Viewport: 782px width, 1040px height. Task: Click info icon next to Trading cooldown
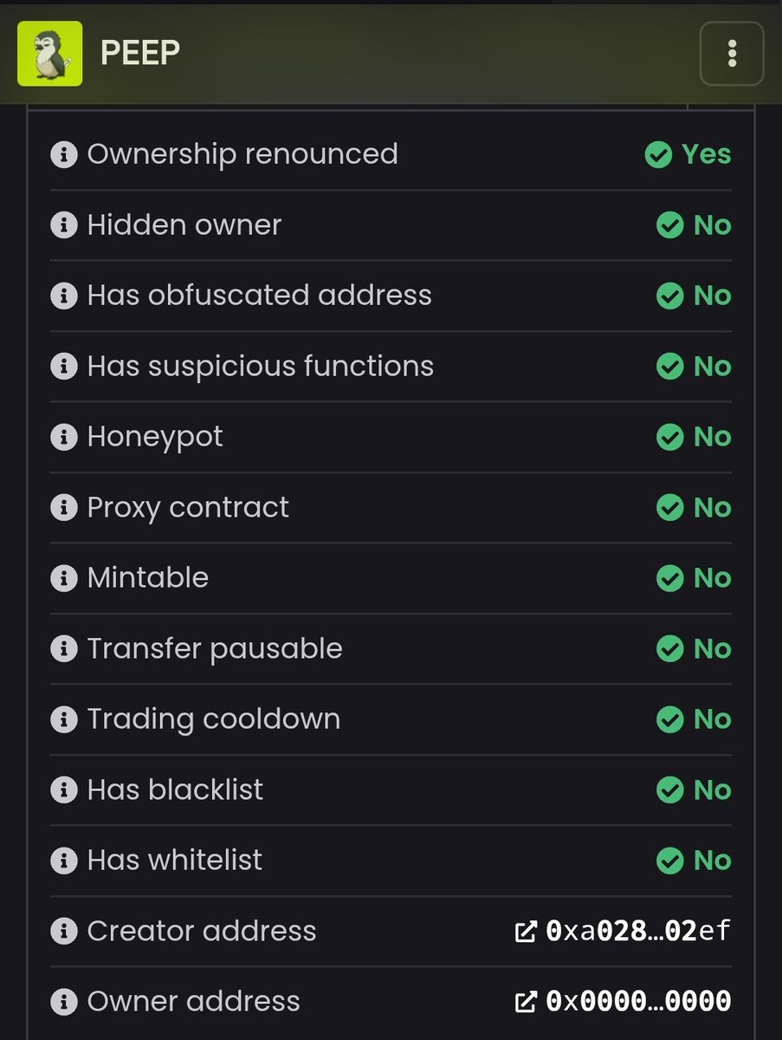click(x=63, y=719)
